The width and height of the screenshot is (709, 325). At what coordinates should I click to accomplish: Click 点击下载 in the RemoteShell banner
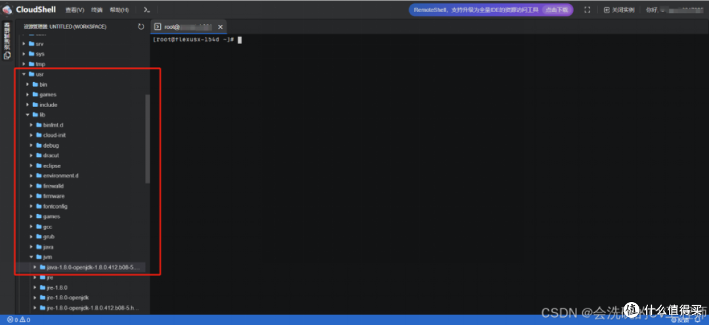pos(556,9)
